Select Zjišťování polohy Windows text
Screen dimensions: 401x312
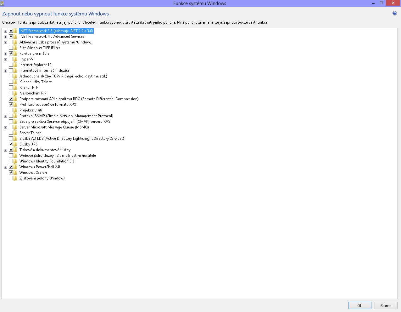tap(42, 178)
